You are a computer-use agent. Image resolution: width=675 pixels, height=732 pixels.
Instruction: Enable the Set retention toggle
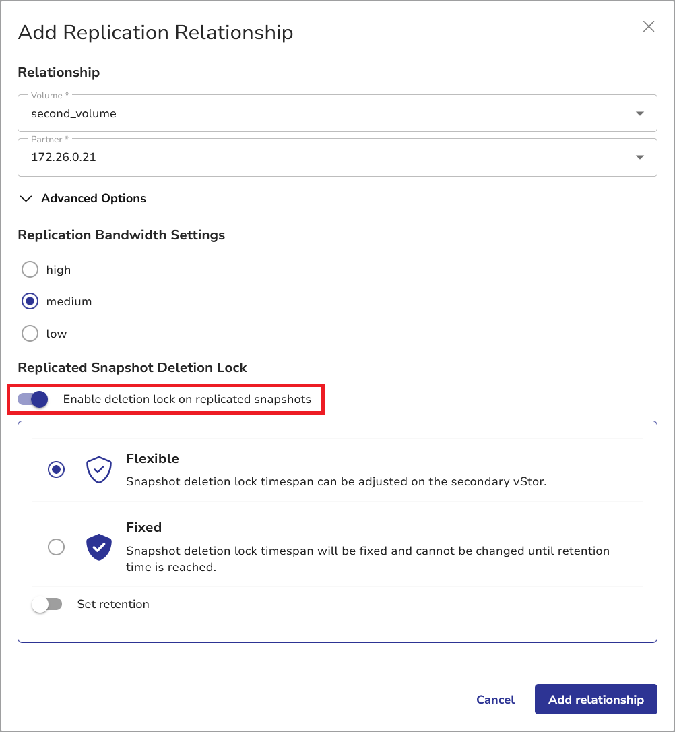coord(47,605)
